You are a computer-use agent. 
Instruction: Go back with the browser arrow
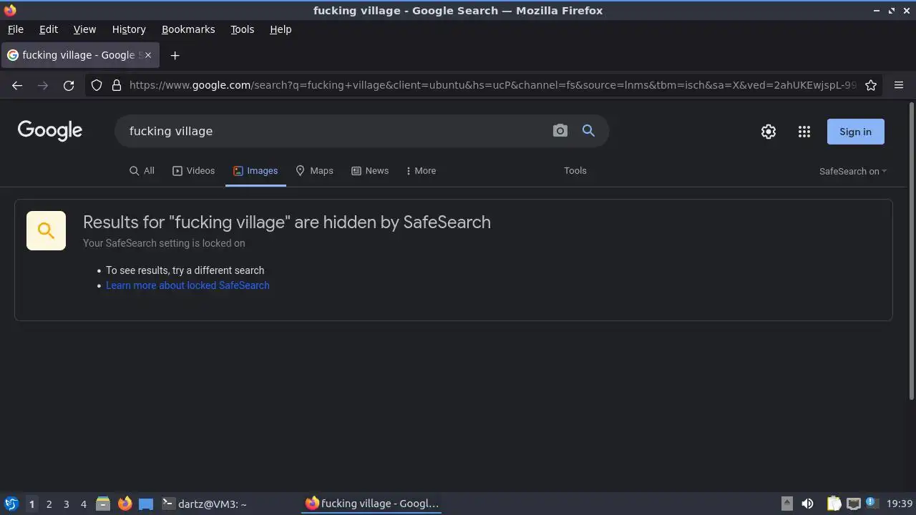pos(17,85)
